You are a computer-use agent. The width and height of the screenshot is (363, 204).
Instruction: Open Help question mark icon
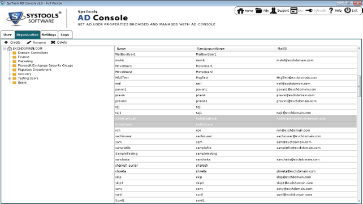click(x=331, y=10)
